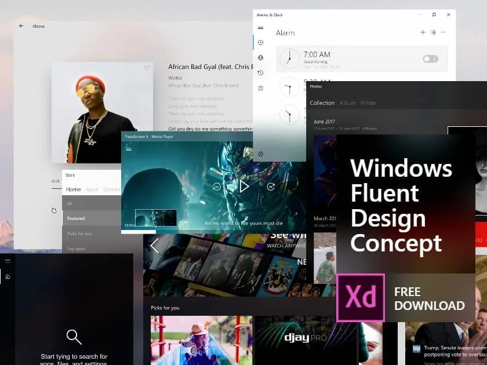This screenshot has width=487, height=365.
Task: Click the Groove song progress bar
Action: tap(57, 188)
